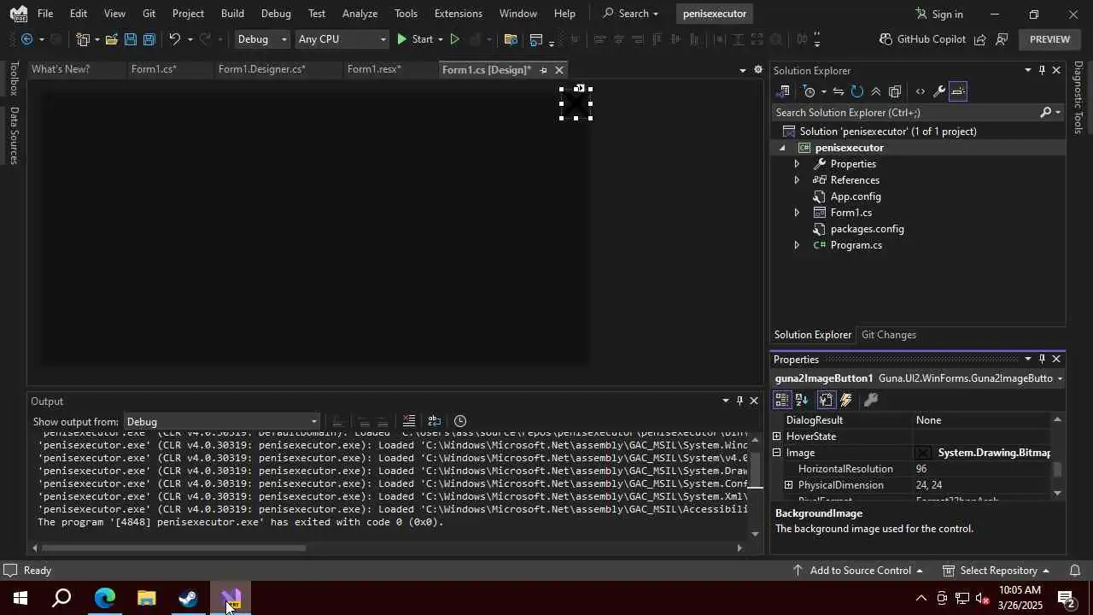1093x615 pixels.
Task: Click the green Start debugging button
Action: (414, 39)
